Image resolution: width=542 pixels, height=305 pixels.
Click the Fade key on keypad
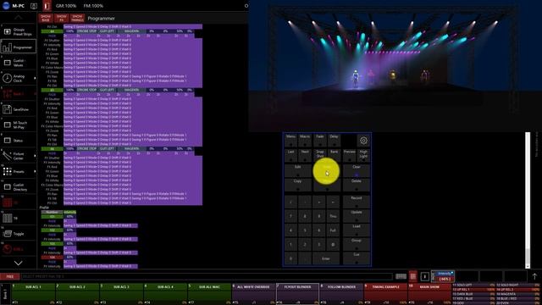tap(320, 141)
